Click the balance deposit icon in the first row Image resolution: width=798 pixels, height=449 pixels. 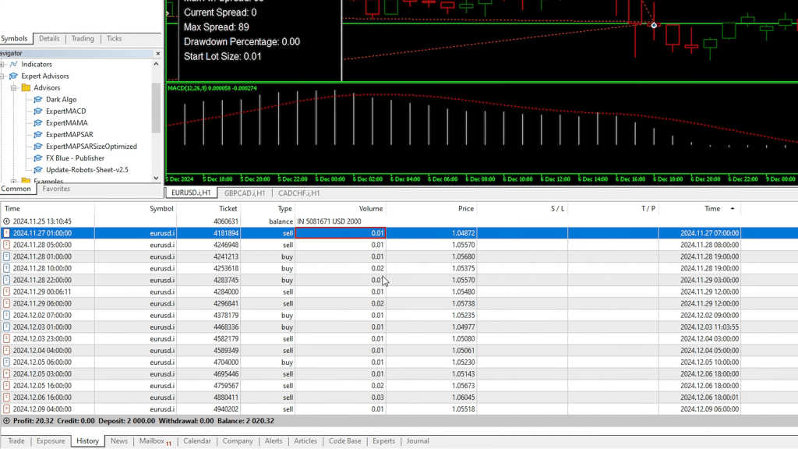coord(7,221)
